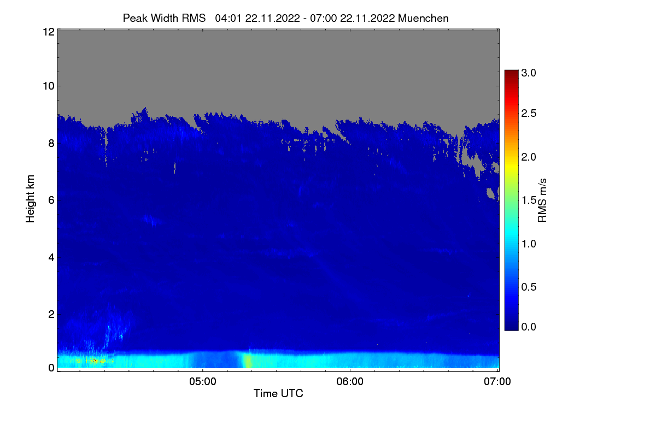The height and width of the screenshot is (437, 656).
Task: Click the height axis tick label '12'
Action: 48,32
